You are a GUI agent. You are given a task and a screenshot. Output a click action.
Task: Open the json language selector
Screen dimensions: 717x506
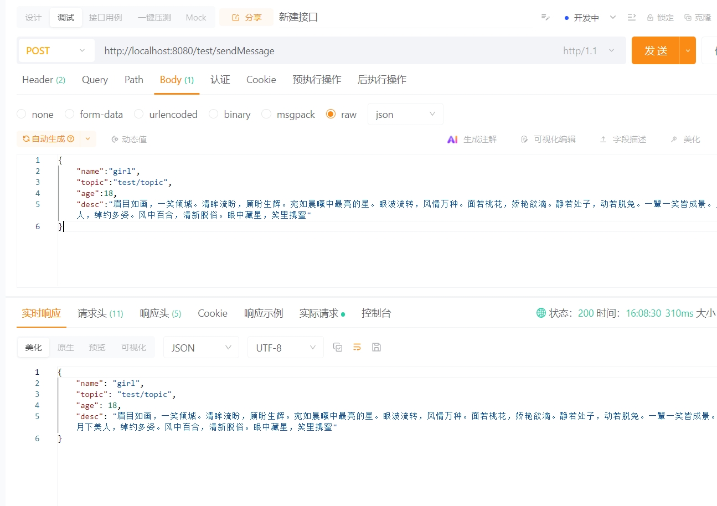tap(405, 114)
